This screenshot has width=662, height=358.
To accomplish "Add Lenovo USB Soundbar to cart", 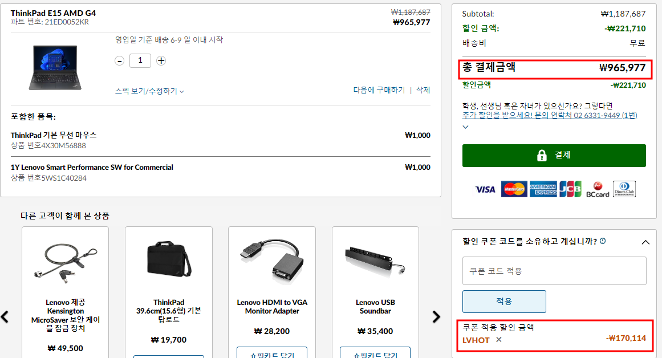I will click(375, 353).
